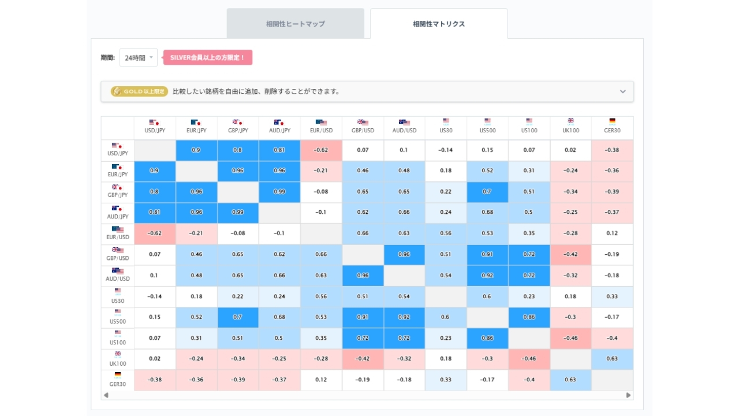Viewport: 739px width, 416px height.
Task: Click the US500 row header label
Action: tap(117, 322)
